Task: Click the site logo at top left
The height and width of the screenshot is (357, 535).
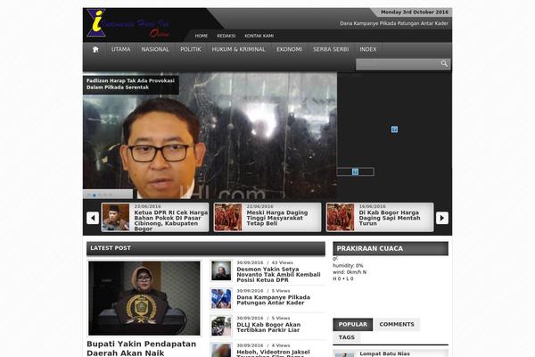Action: pos(128,23)
